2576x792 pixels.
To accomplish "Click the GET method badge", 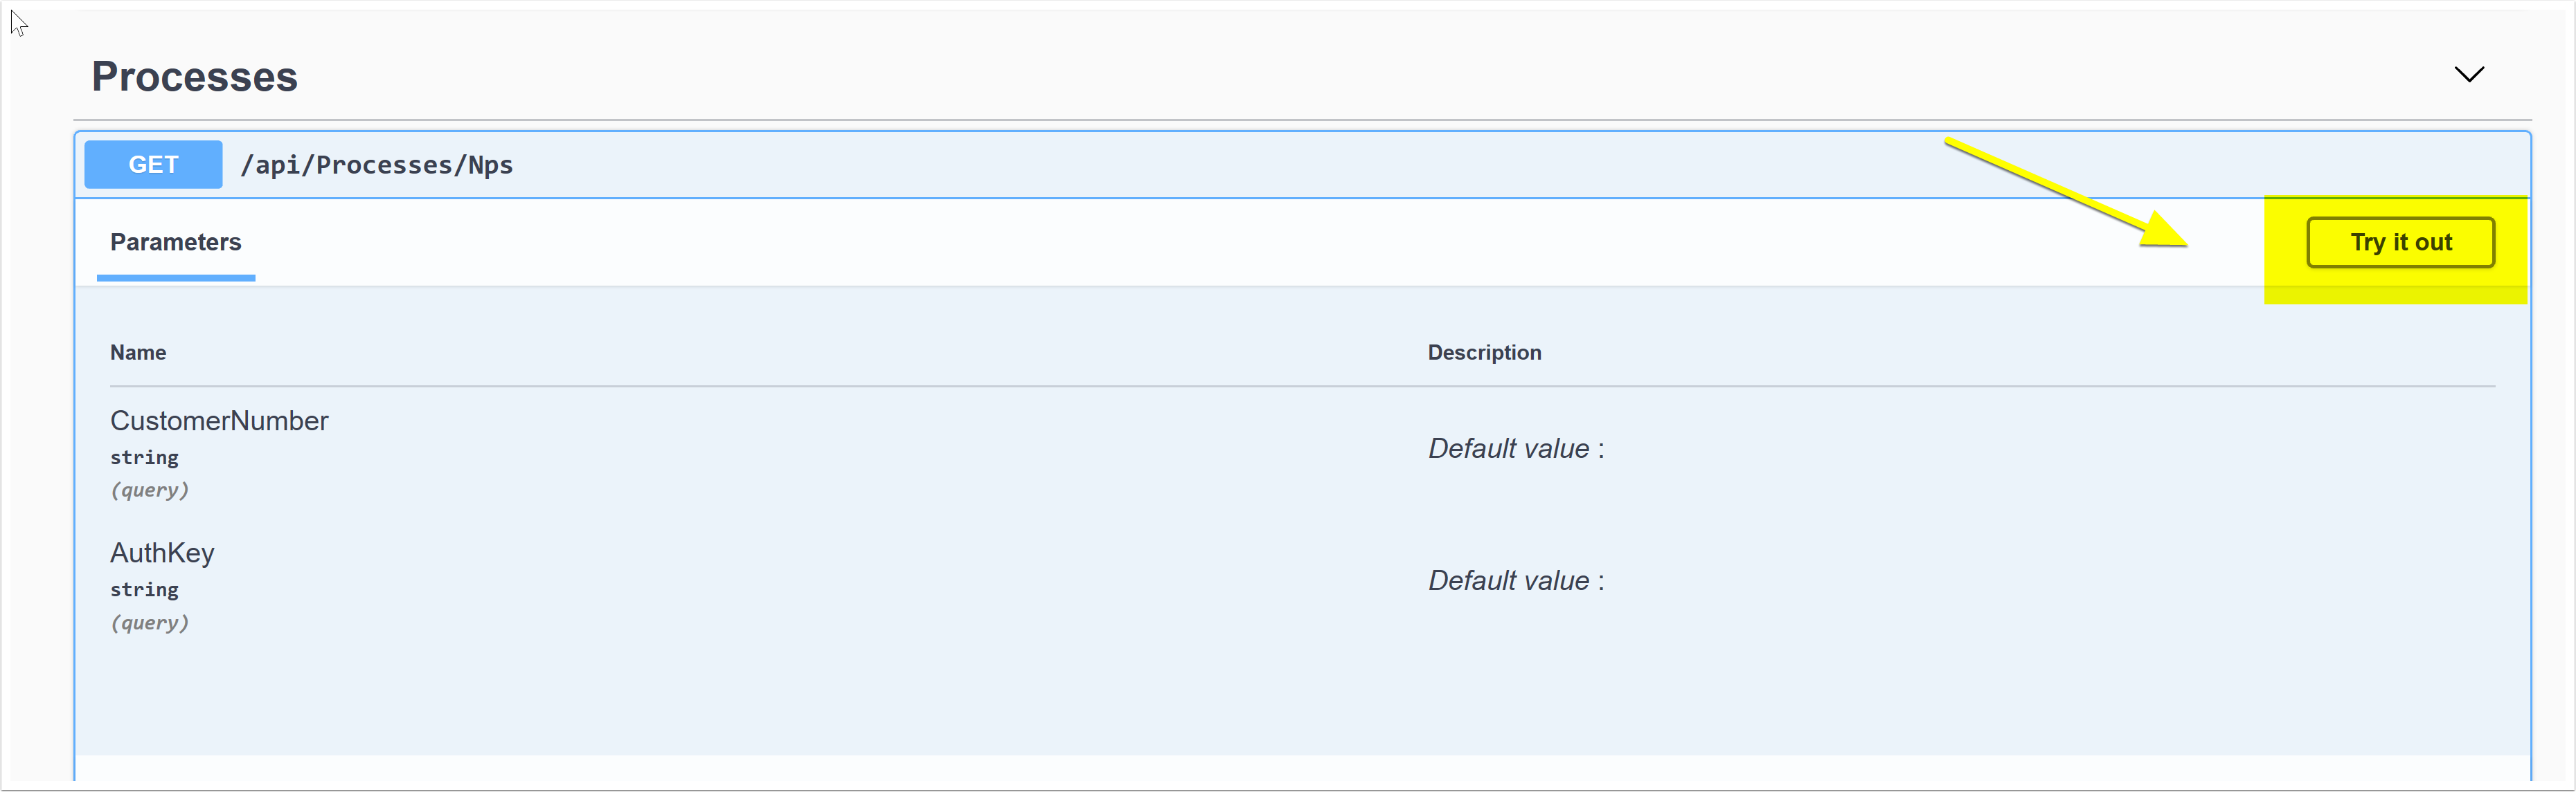I will [x=153, y=165].
